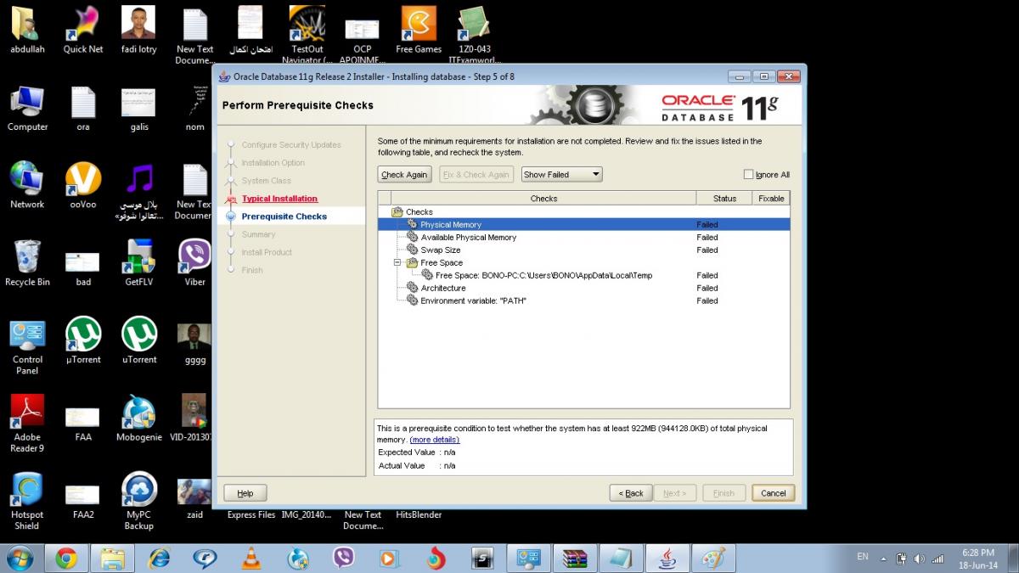Open the Help button in installer
The height and width of the screenshot is (573, 1019).
coord(245,493)
